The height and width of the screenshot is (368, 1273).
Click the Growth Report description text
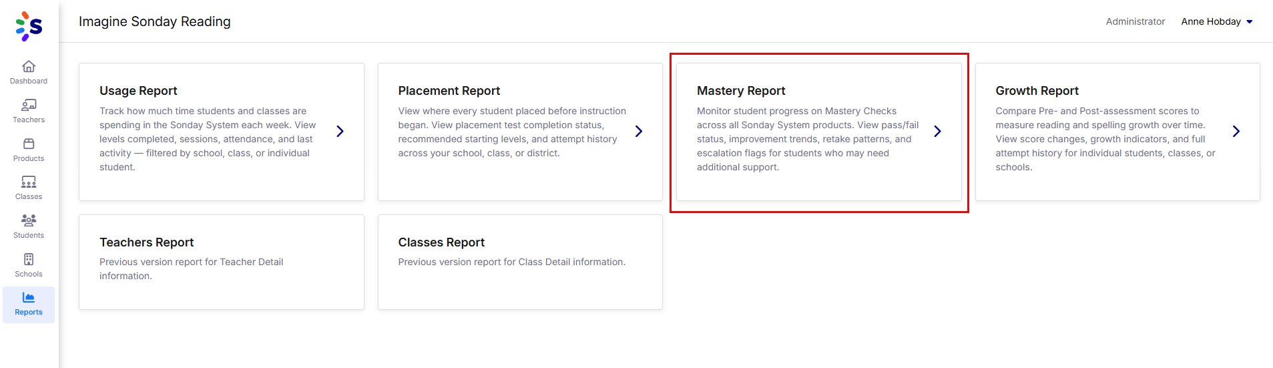[x=1105, y=139]
